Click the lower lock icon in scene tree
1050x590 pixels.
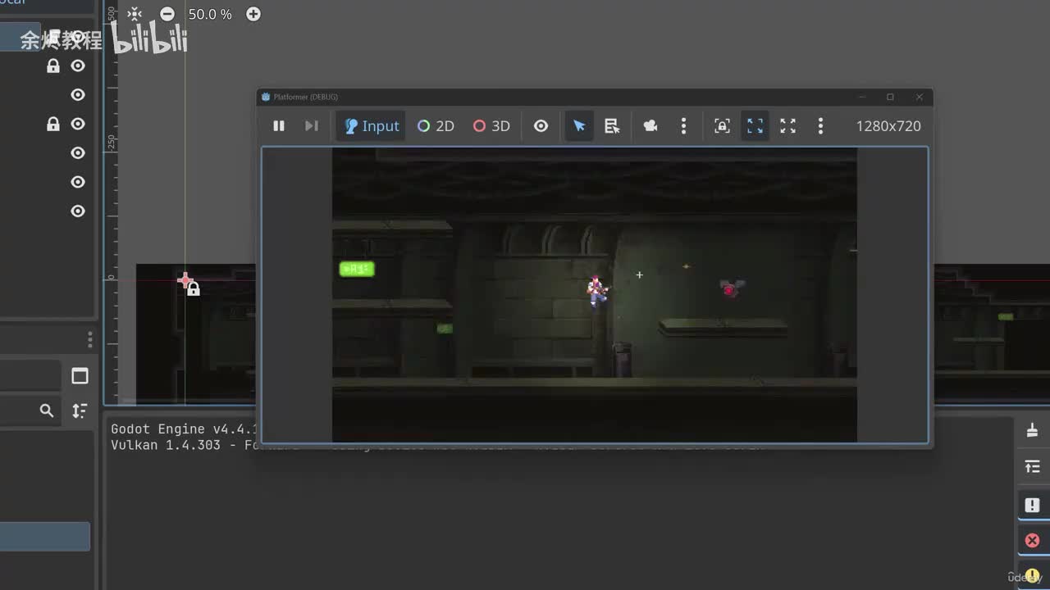click(53, 124)
